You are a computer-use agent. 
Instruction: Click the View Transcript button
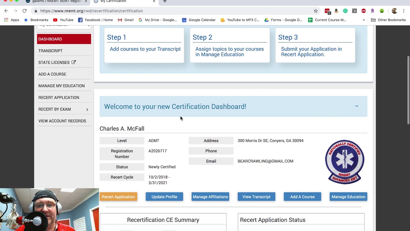(x=257, y=197)
